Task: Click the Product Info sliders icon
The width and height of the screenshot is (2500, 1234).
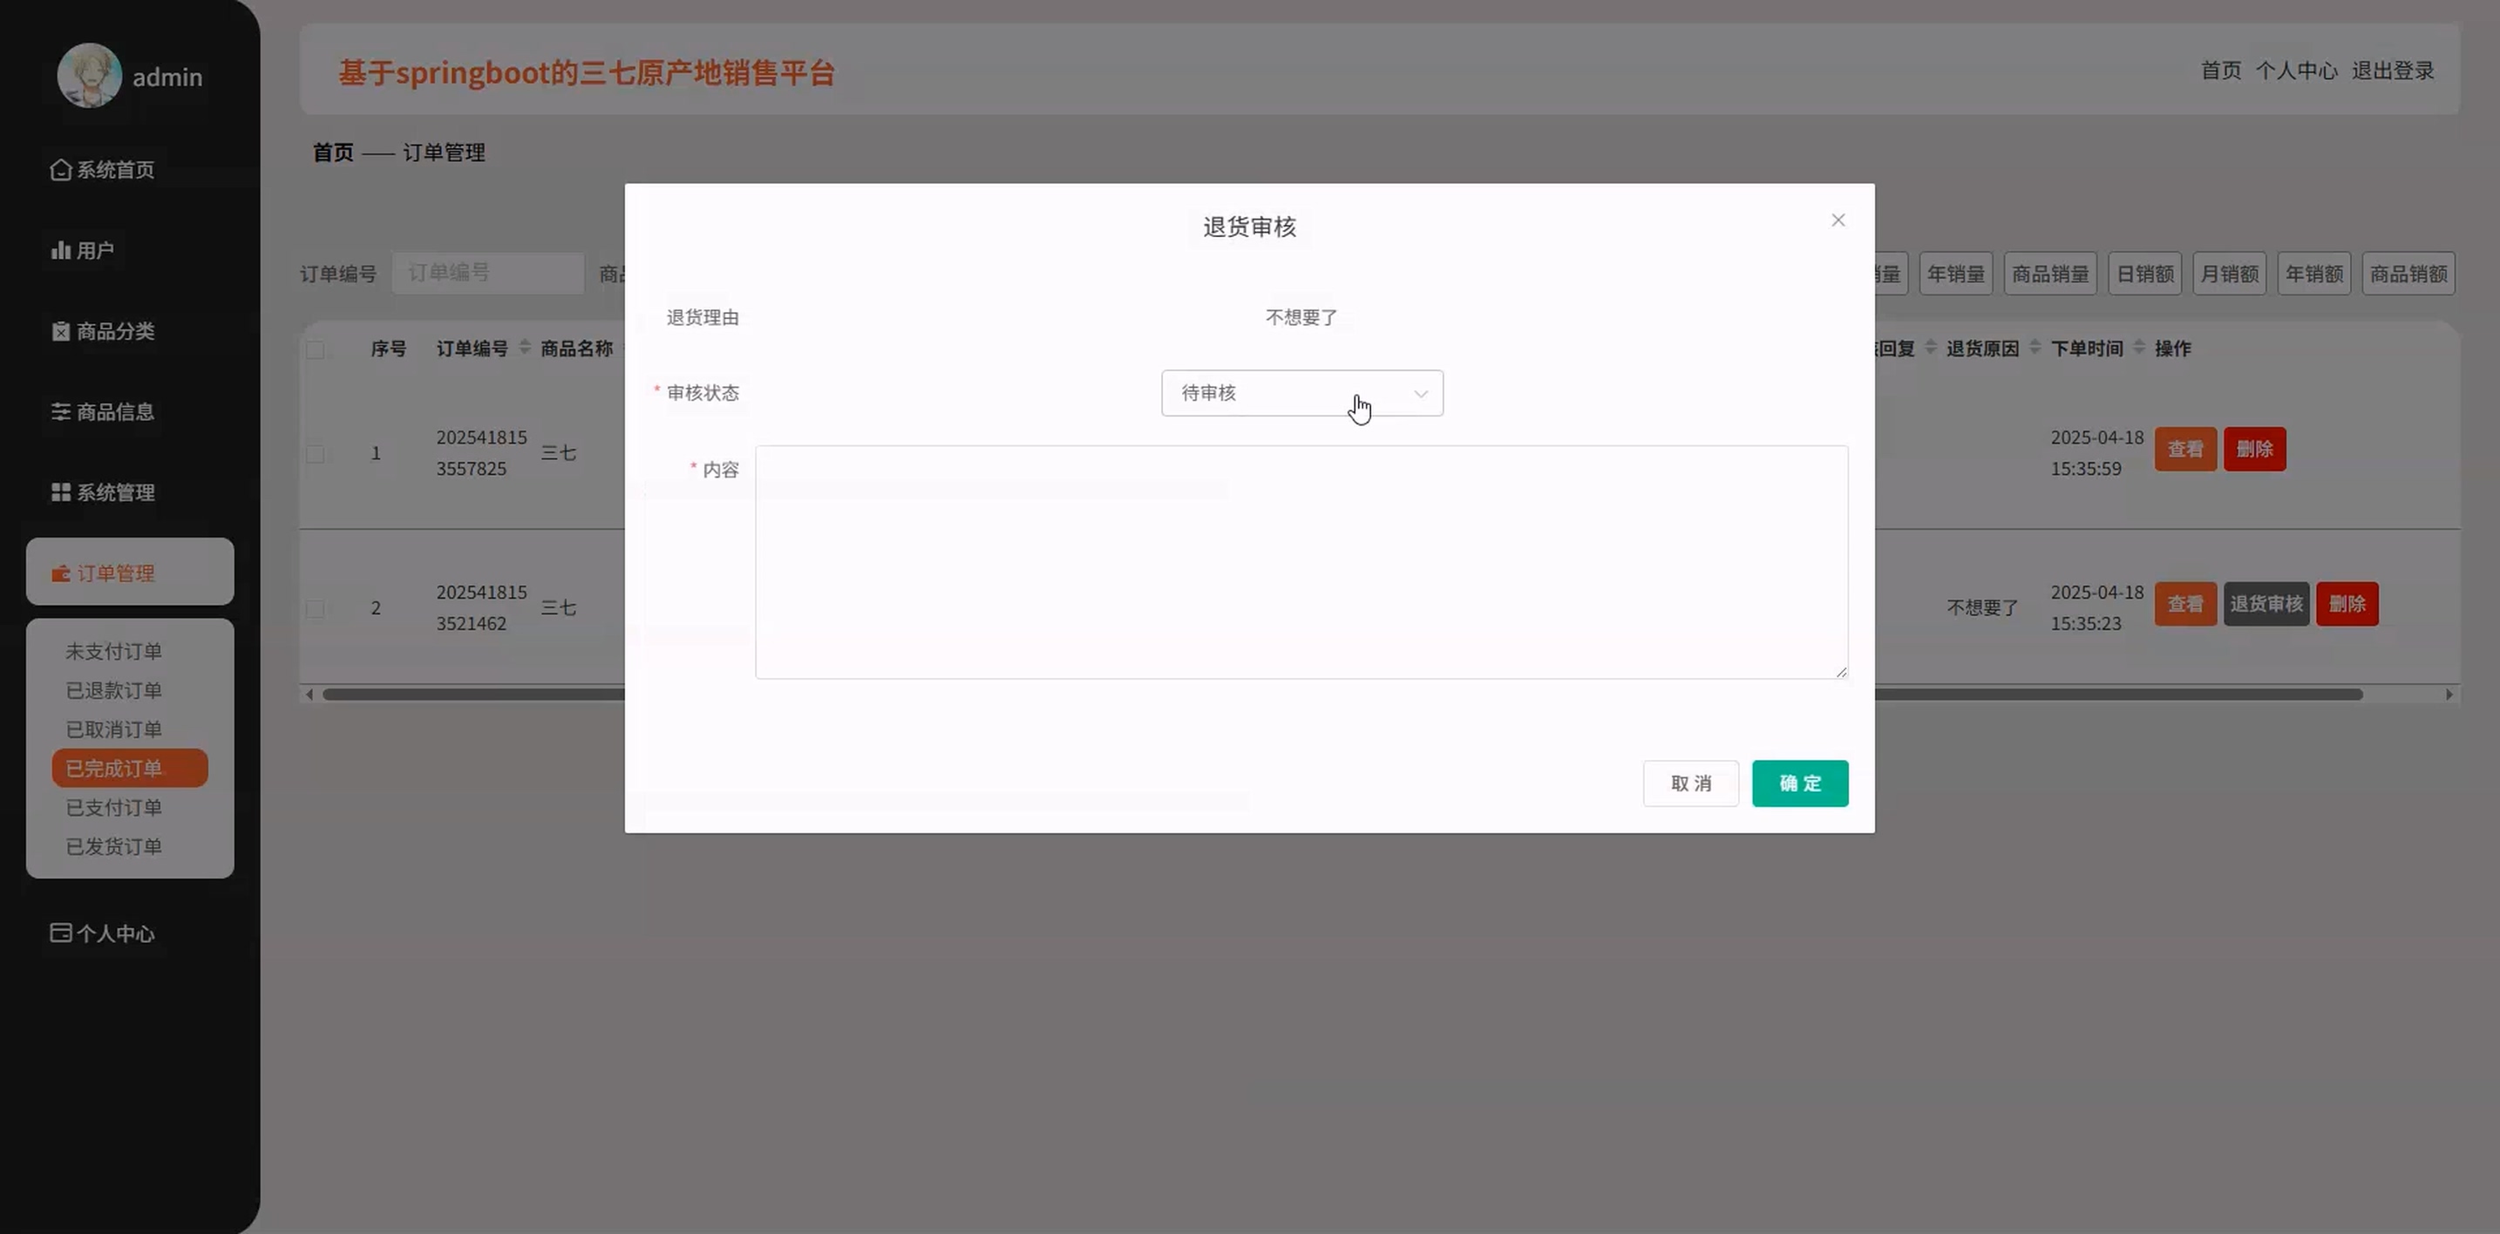Action: 60,411
